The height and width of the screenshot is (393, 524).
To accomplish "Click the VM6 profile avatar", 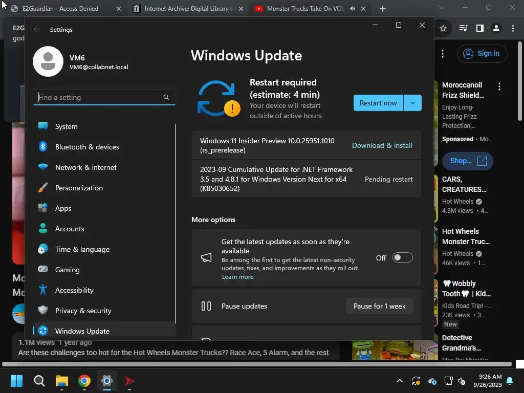I will pos(48,61).
